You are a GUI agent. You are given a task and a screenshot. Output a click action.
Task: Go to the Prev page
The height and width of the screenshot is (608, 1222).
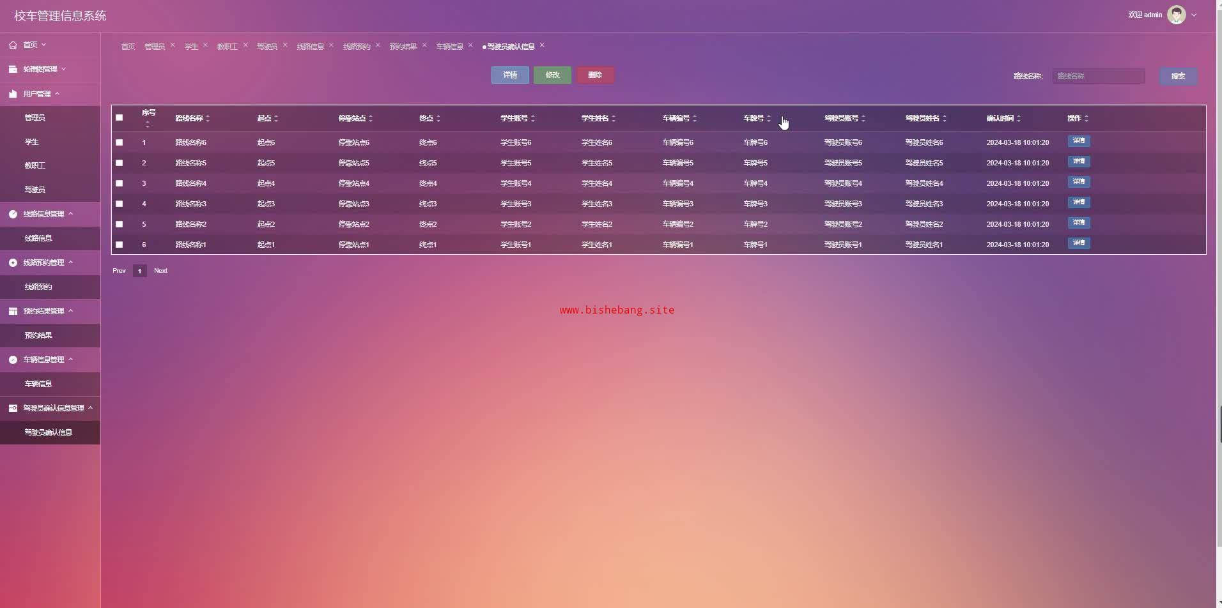pyautogui.click(x=119, y=271)
